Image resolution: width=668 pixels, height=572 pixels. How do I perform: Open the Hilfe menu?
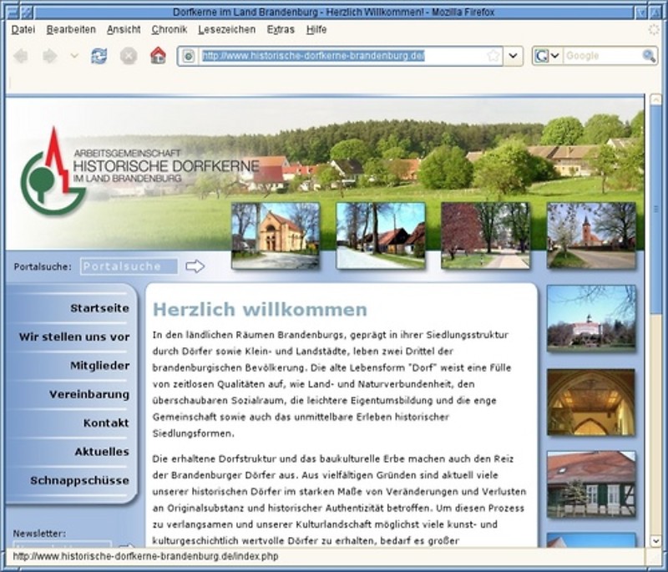pos(316,29)
